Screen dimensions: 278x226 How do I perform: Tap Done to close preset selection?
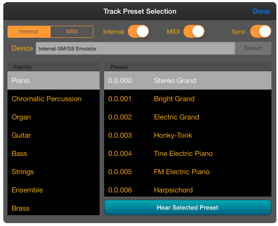261,12
